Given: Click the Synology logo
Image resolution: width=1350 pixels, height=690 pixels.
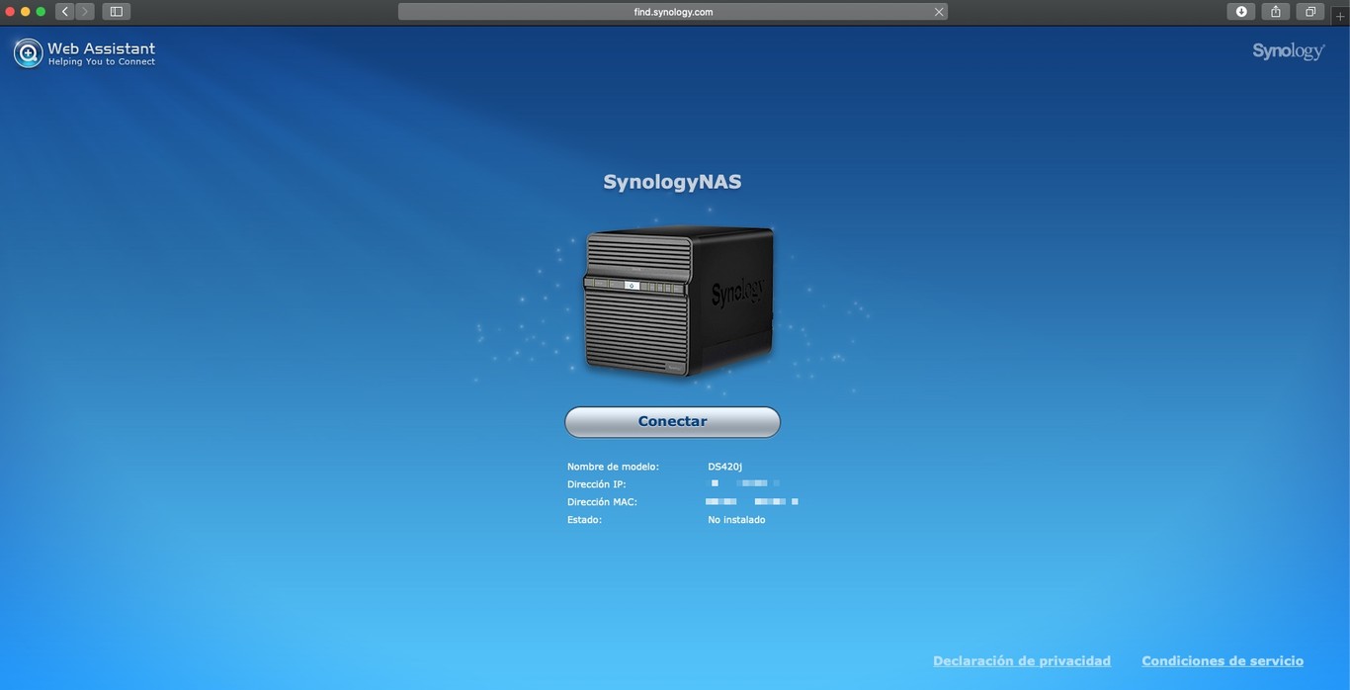Looking at the screenshot, I should (1288, 49).
